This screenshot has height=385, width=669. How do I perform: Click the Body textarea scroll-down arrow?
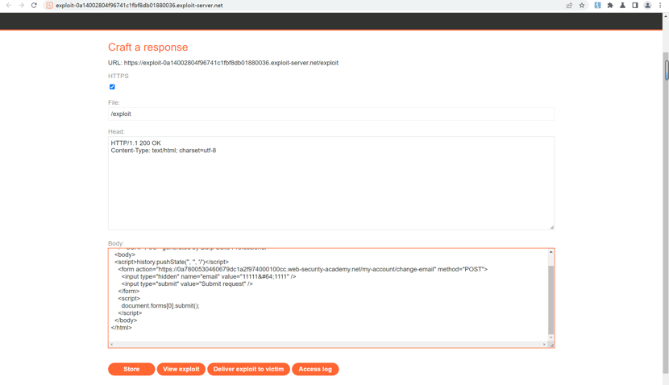[551, 337]
